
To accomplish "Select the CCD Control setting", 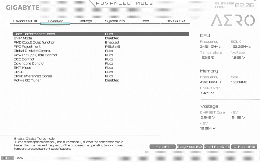I will pyautogui.click(x=24, y=59).
